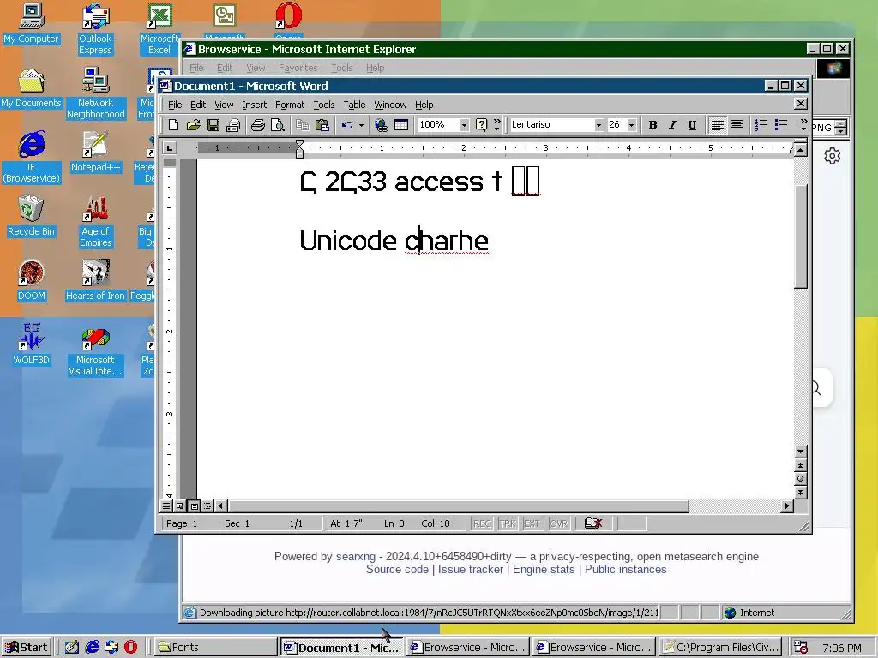This screenshot has height=658, width=878.
Task: Toggle Italic formatting
Action: pyautogui.click(x=672, y=125)
